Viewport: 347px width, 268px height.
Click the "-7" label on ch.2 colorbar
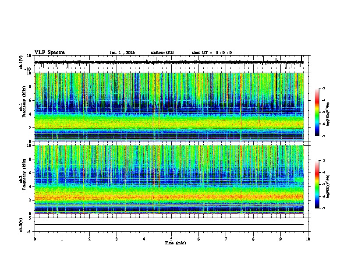323,208
